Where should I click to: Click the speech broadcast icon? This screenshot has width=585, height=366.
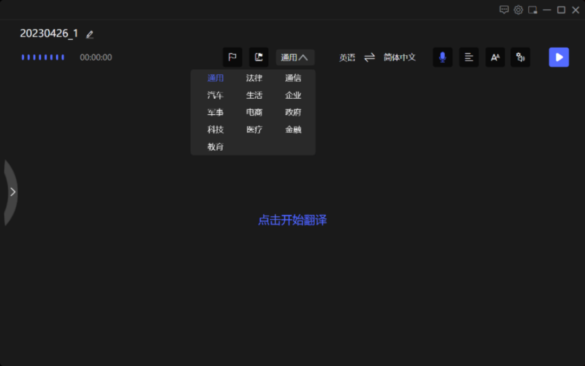click(521, 57)
